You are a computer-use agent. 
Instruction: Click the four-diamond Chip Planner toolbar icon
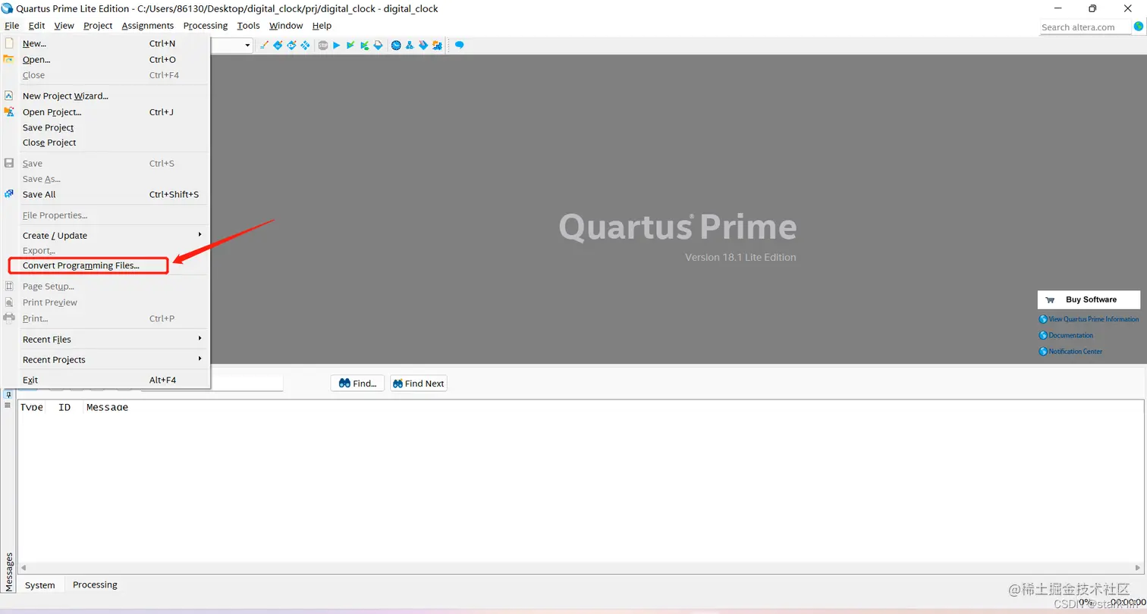click(x=305, y=45)
